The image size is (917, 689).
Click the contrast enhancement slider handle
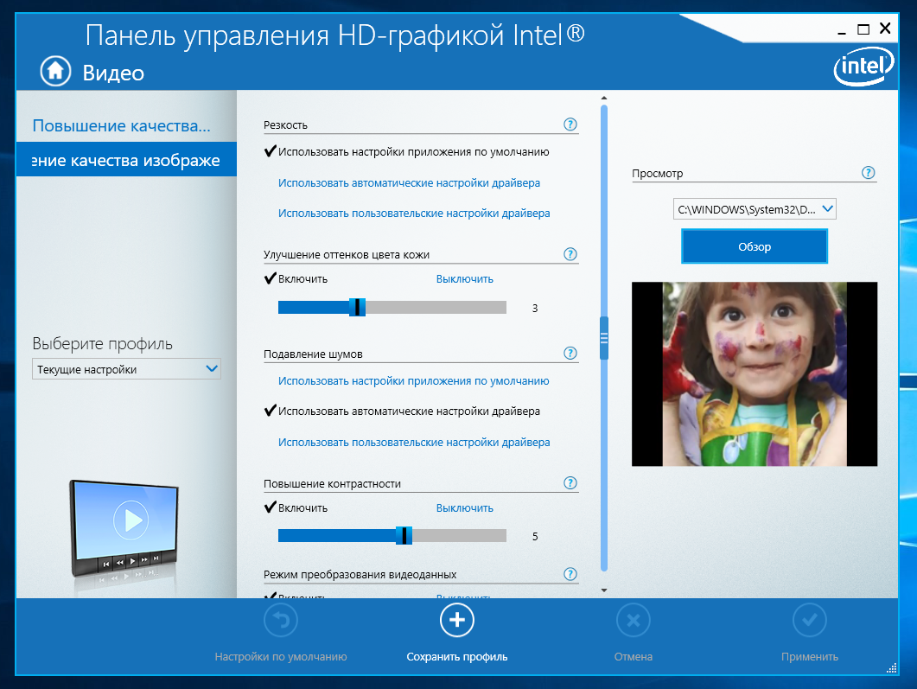[x=404, y=536]
